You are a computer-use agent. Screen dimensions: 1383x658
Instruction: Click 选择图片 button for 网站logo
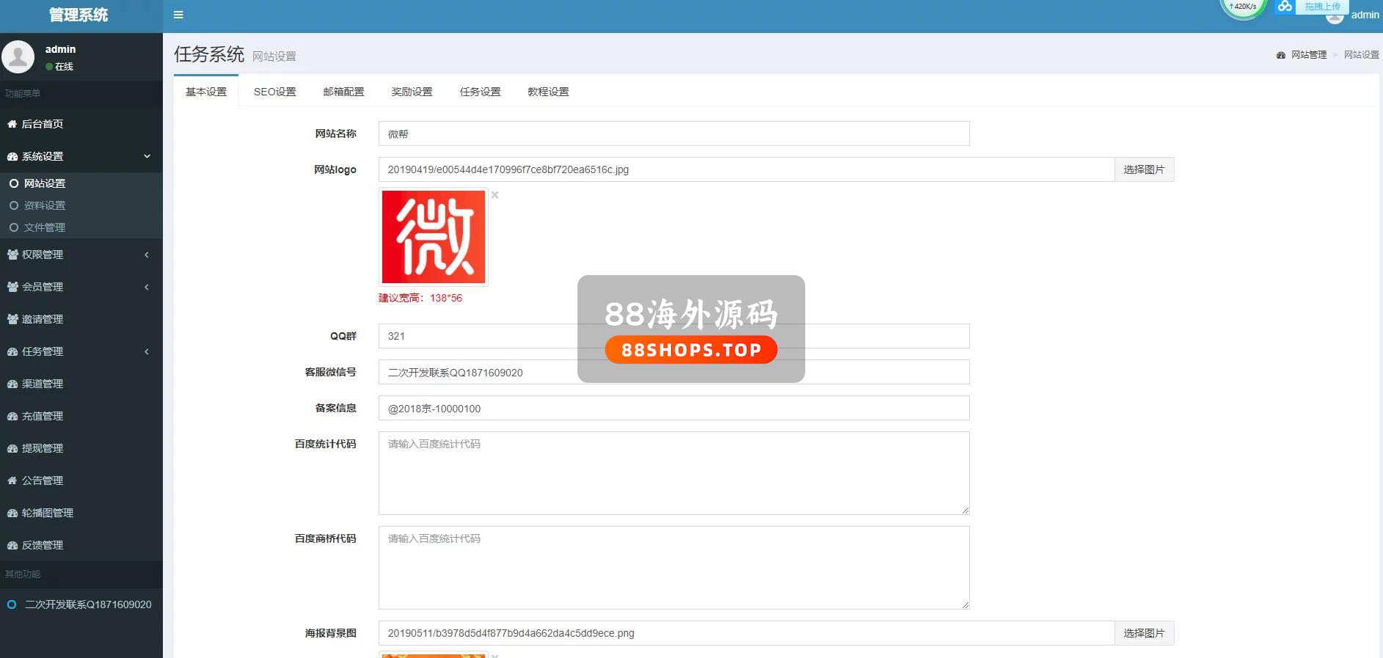(x=1144, y=169)
